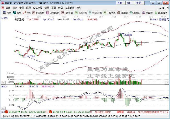Open the 9P四方形 tool

[x=53, y=13]
